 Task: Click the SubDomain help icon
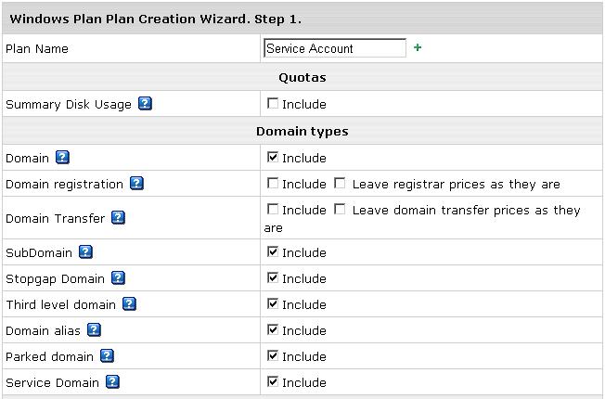pyautogui.click(x=85, y=252)
